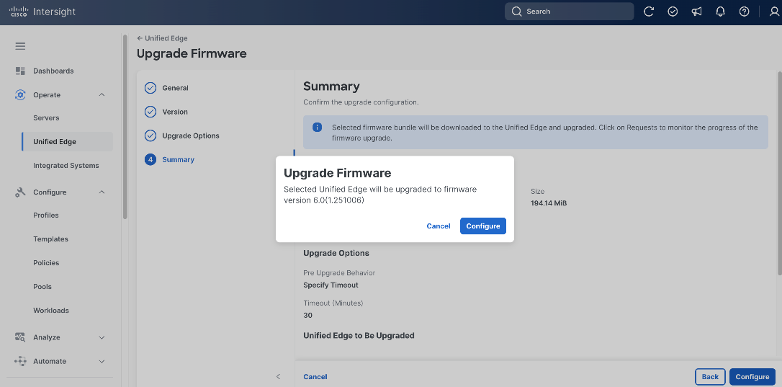Open Profiles under Configure
Screen dimensions: 782x387
46,215
